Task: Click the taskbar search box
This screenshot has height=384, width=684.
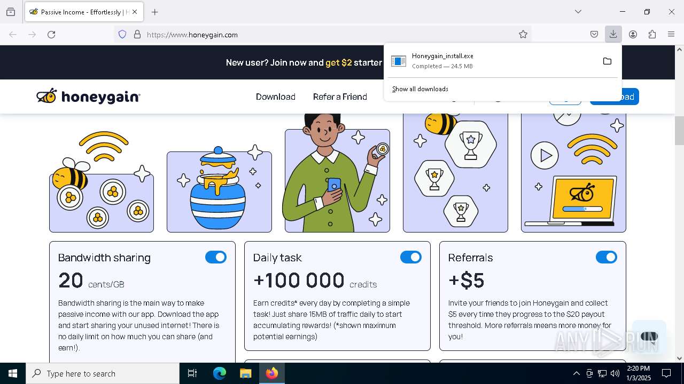Action: point(103,373)
